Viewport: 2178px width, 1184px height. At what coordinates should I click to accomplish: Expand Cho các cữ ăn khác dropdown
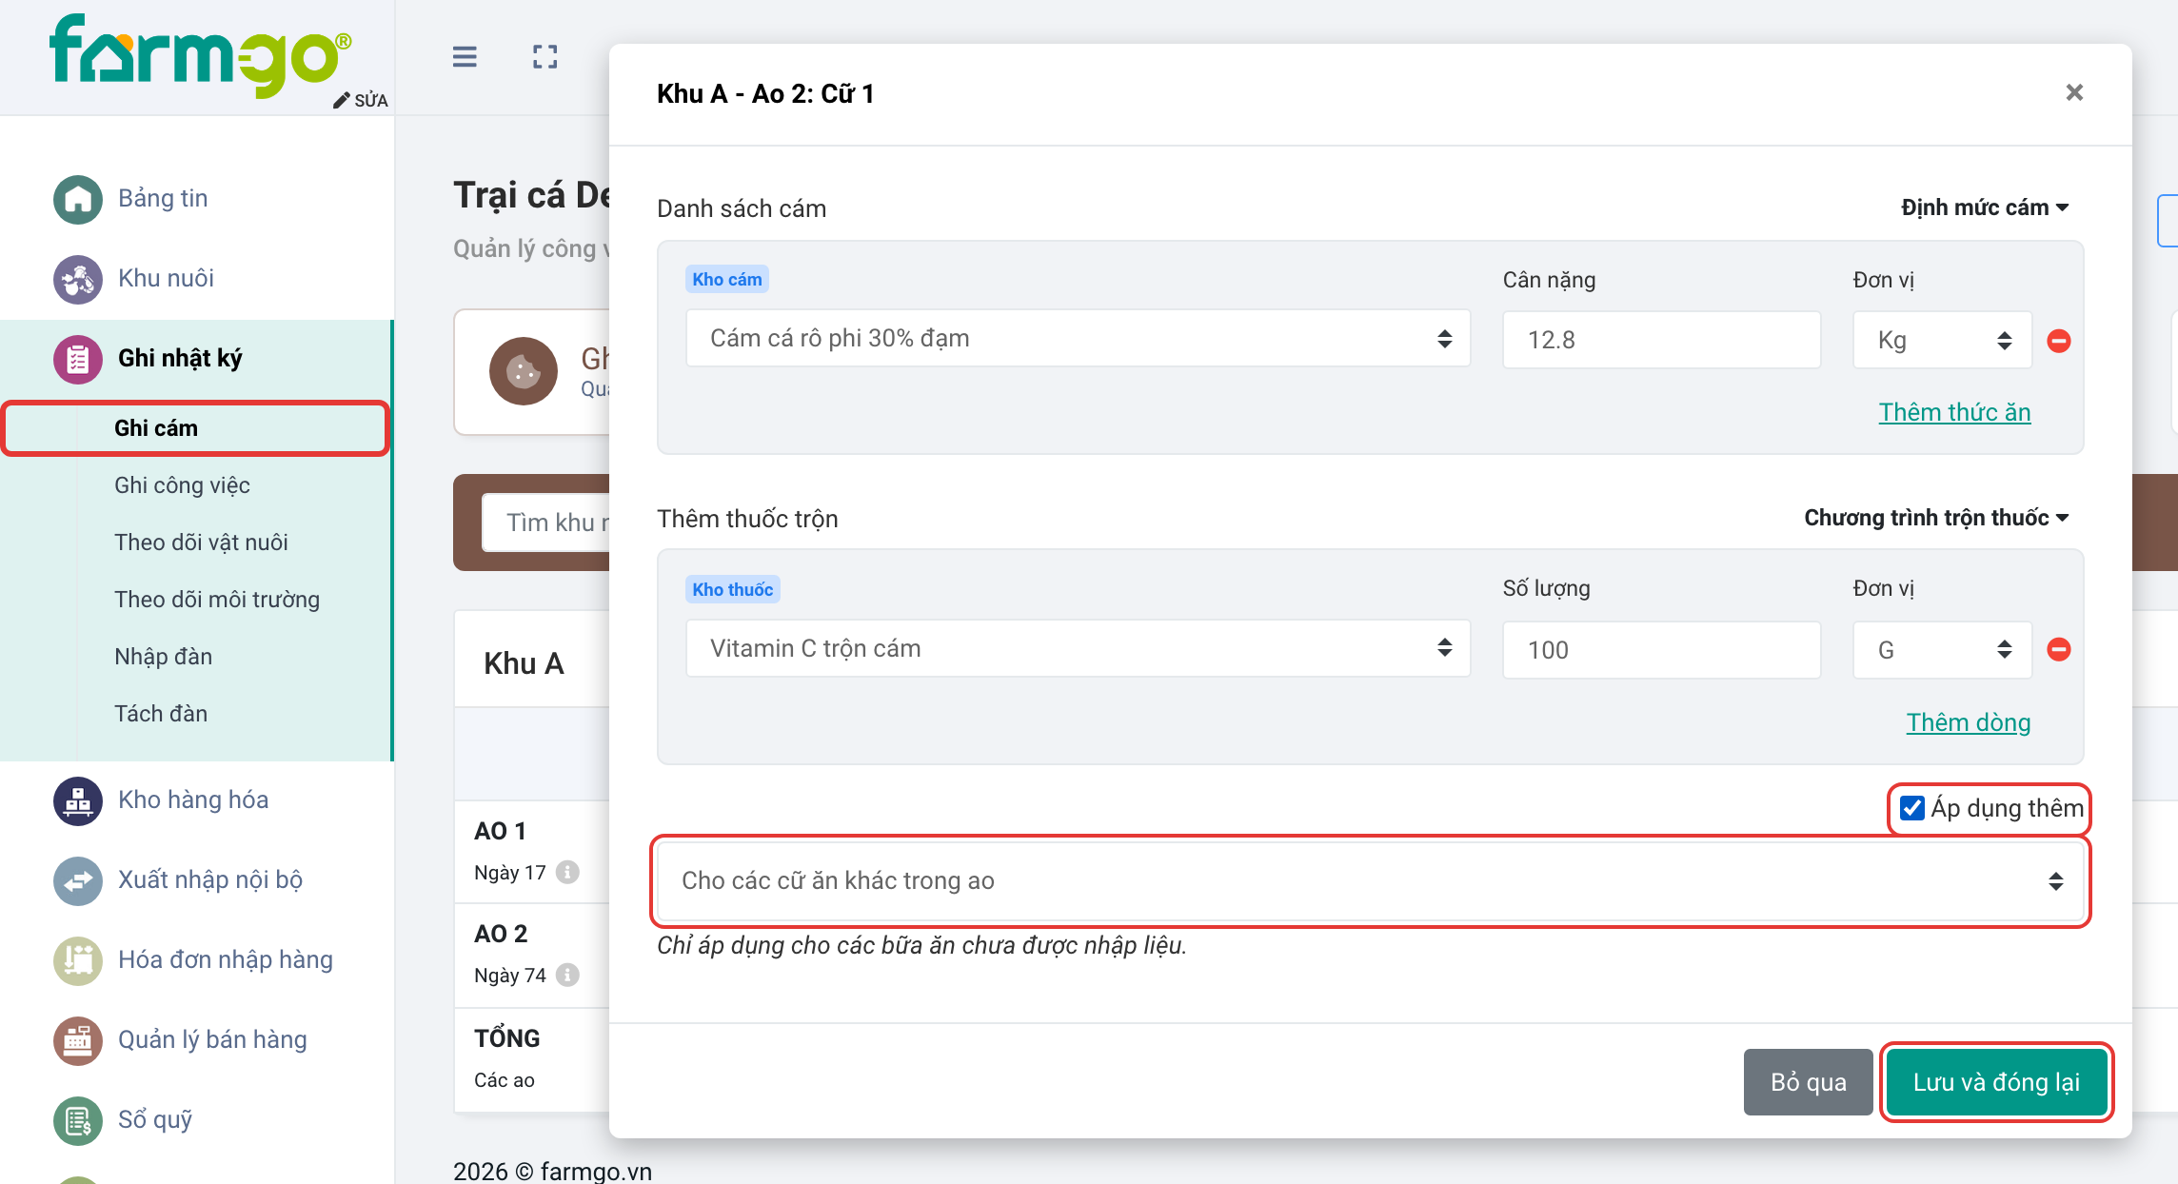(1370, 880)
